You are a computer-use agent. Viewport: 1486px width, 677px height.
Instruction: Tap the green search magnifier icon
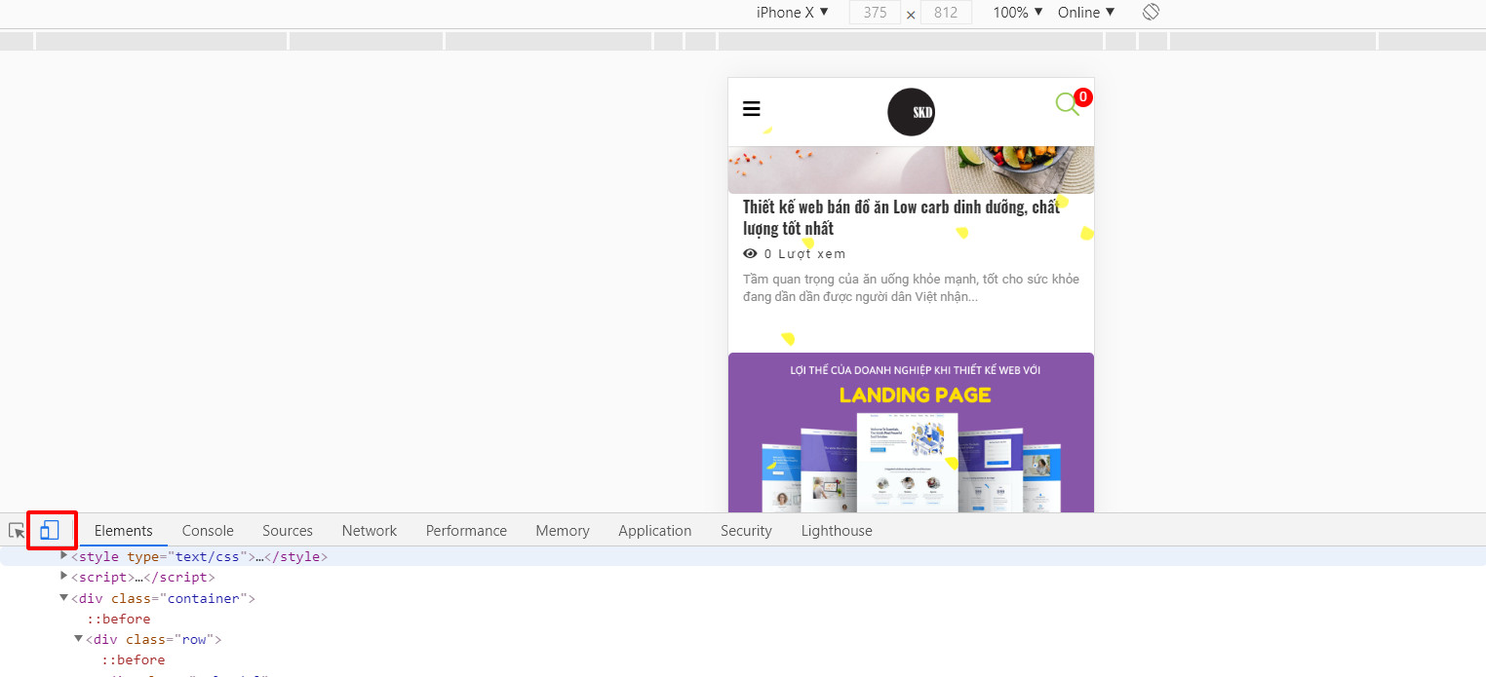(x=1066, y=104)
